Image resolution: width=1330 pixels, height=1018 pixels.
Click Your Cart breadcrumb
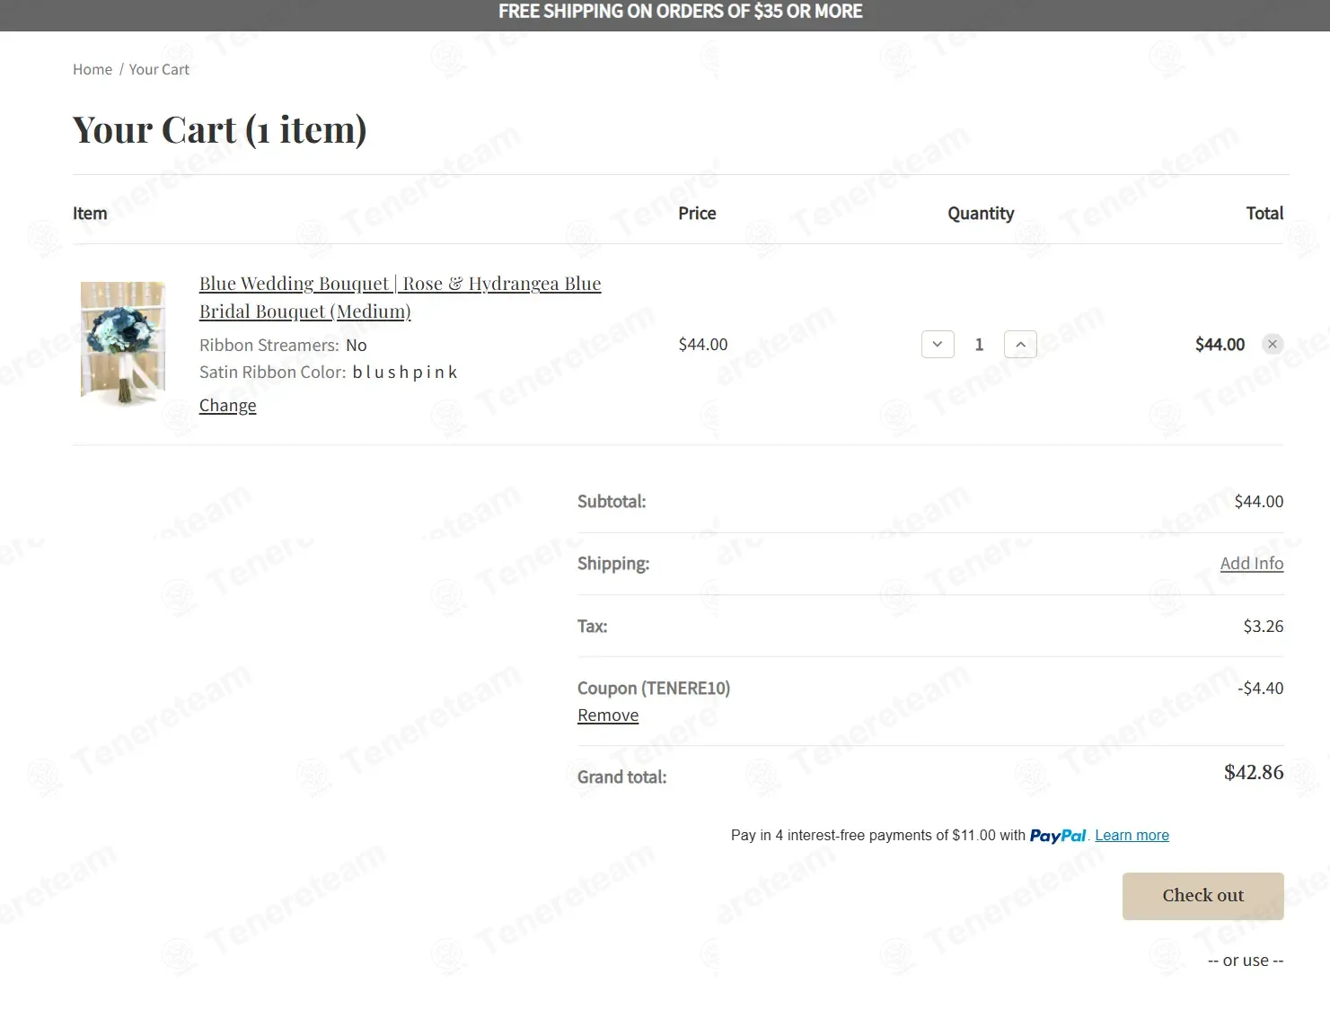159,69
